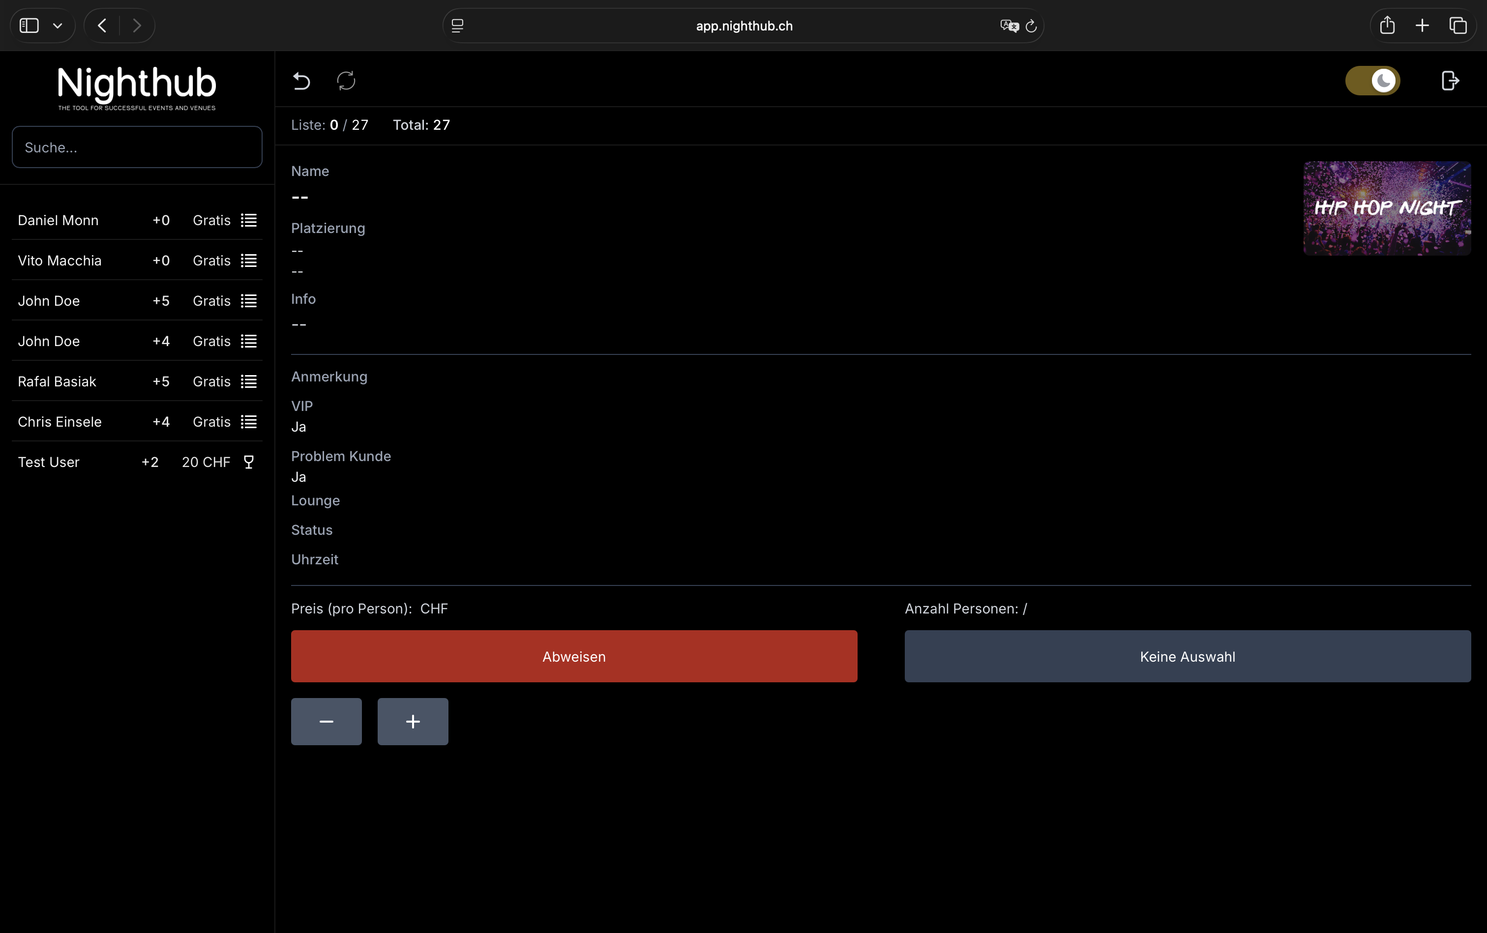Click the Total: 27 counter
Viewport: 1487px width, 933px height.
point(421,125)
